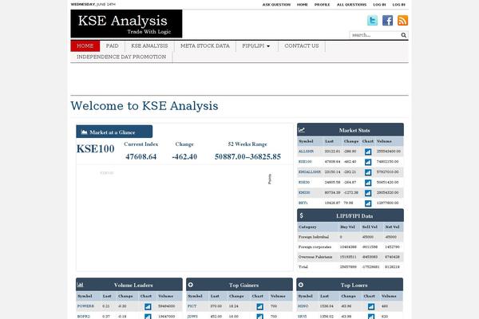Open chart icon for BKTi row
Image resolution: width=479 pixels, height=319 pixels.
pyautogui.click(x=368, y=203)
